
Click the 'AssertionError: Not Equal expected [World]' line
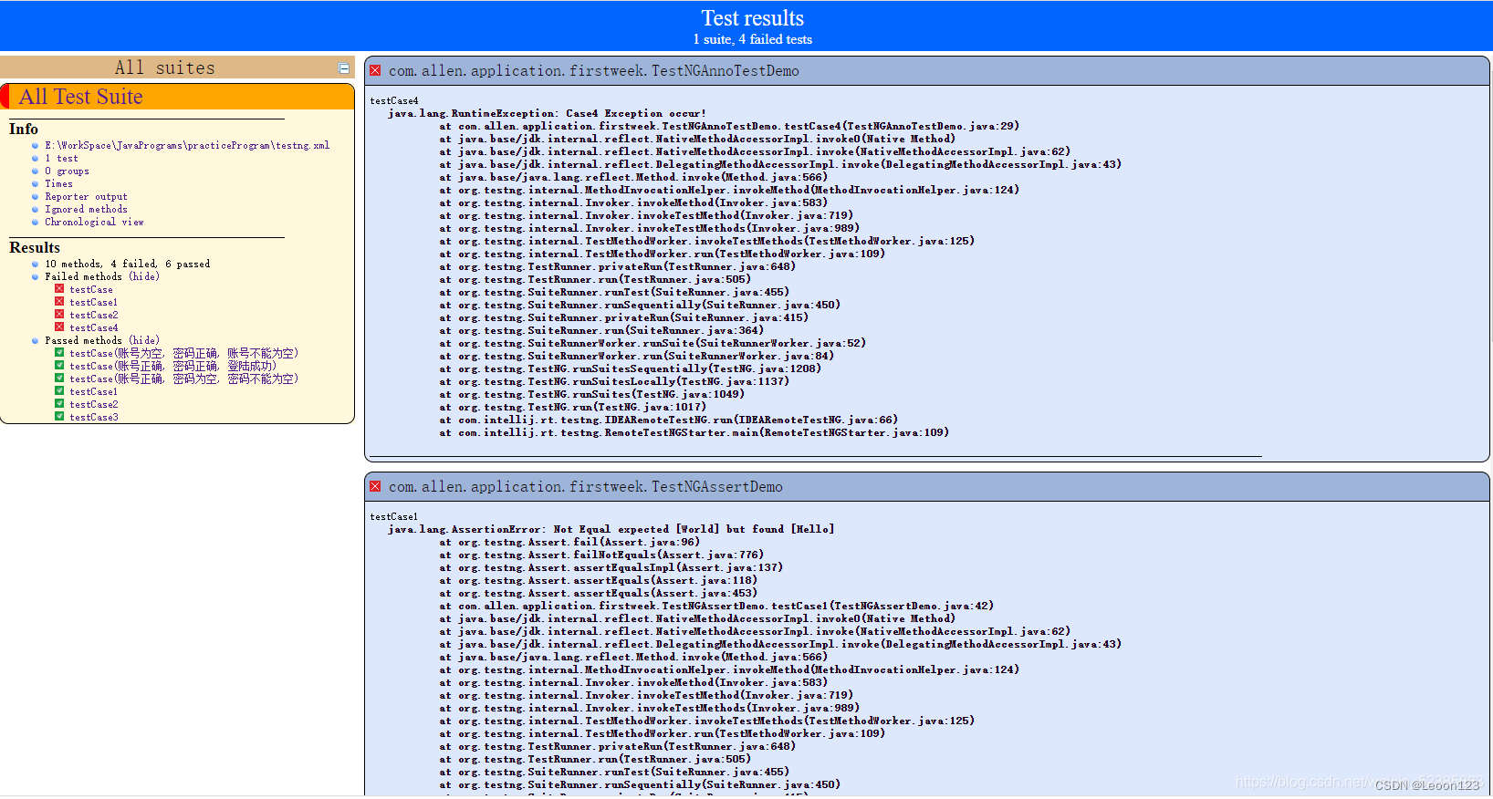611,529
